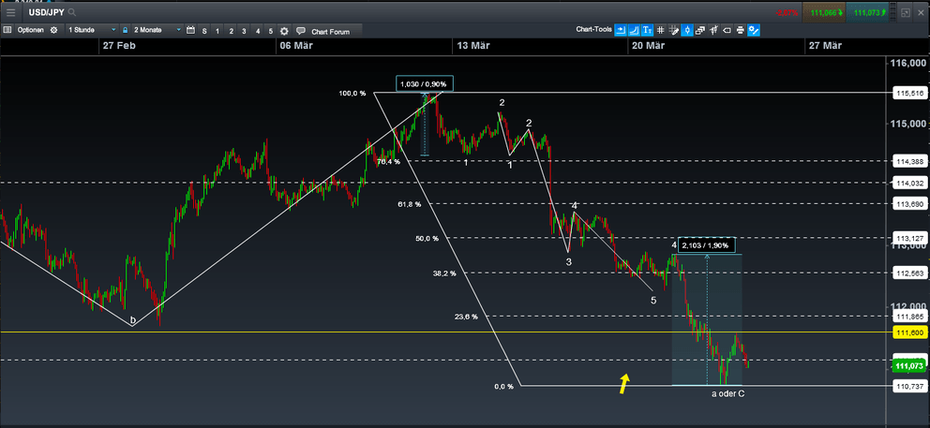
Task: Click the 113,690 price level label
Action: click(909, 204)
